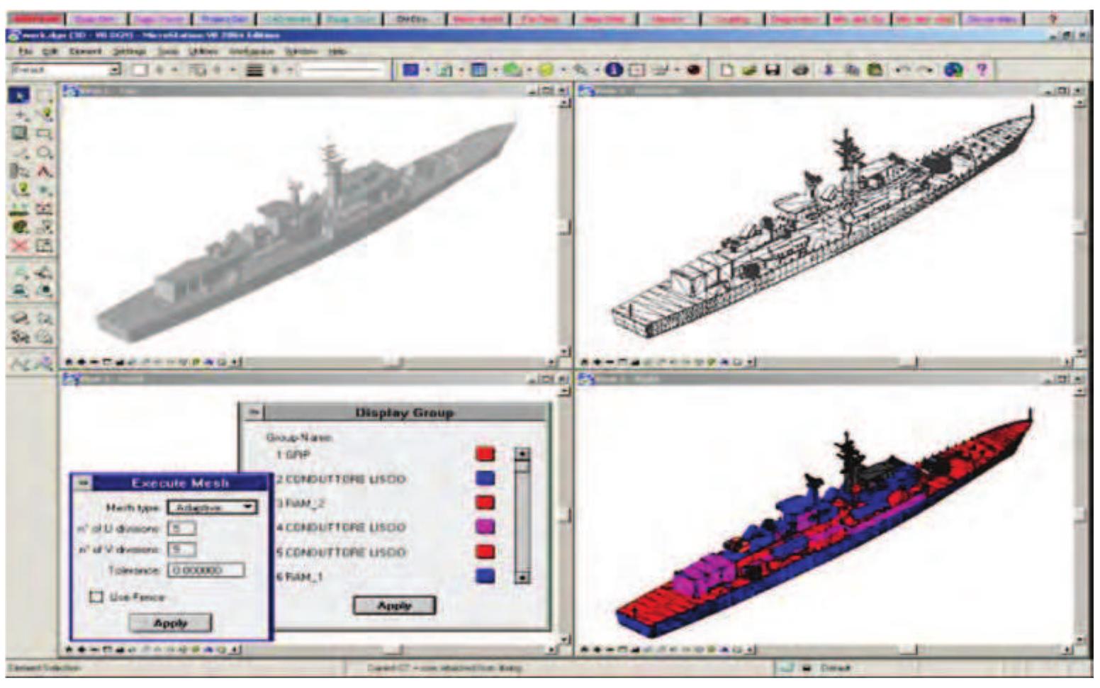
Task: Click the n° of U divisions field
Action: click(181, 529)
